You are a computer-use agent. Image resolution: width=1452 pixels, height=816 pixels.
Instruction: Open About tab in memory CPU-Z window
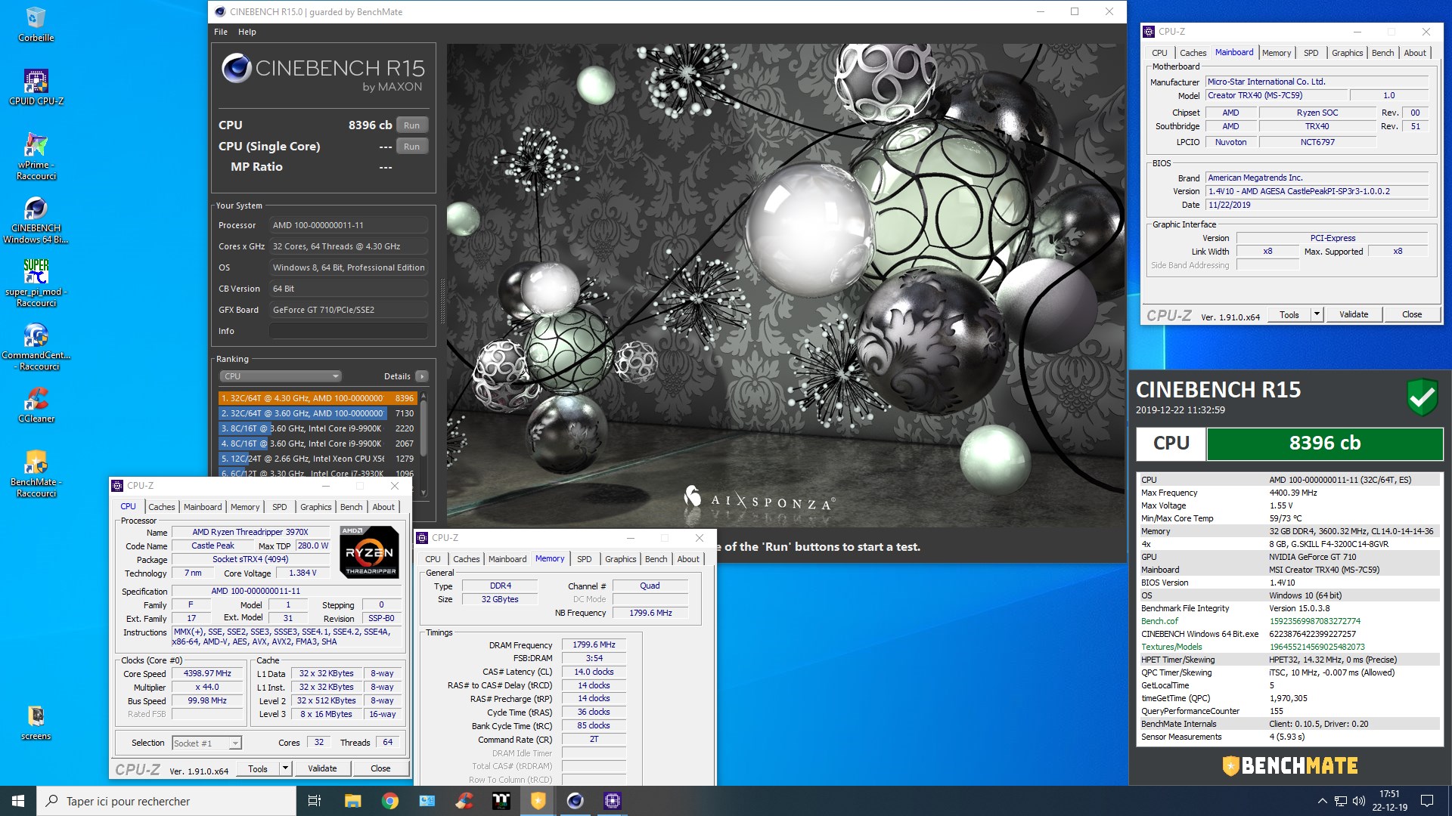pyautogui.click(x=688, y=559)
